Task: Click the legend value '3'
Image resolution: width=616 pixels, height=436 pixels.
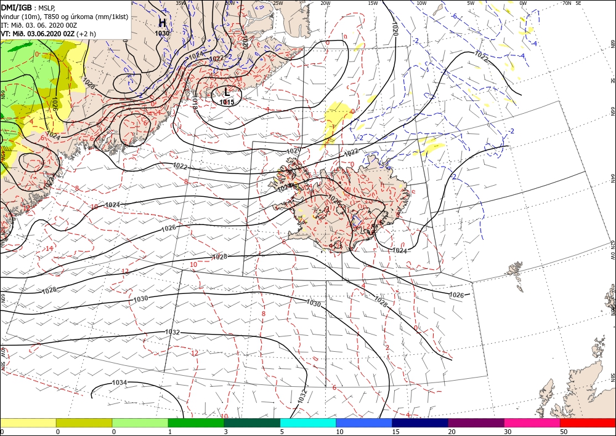Action: pyautogui.click(x=226, y=432)
